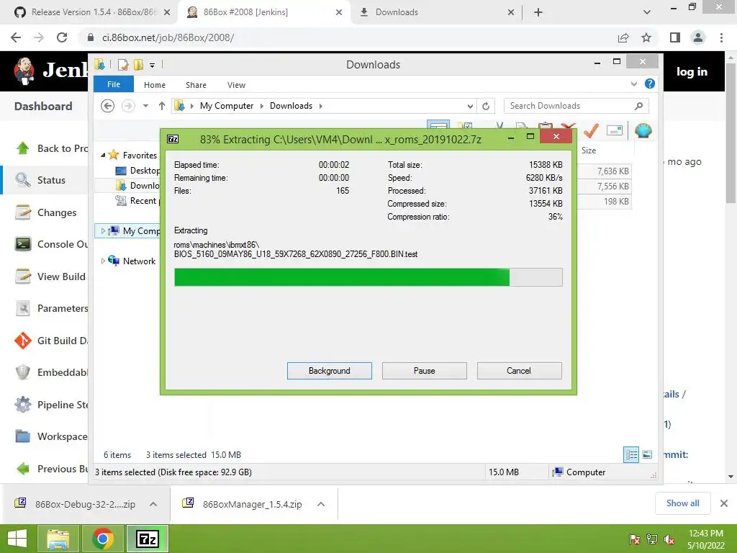
Task: Open the View ribbon tab
Action: pyautogui.click(x=236, y=85)
